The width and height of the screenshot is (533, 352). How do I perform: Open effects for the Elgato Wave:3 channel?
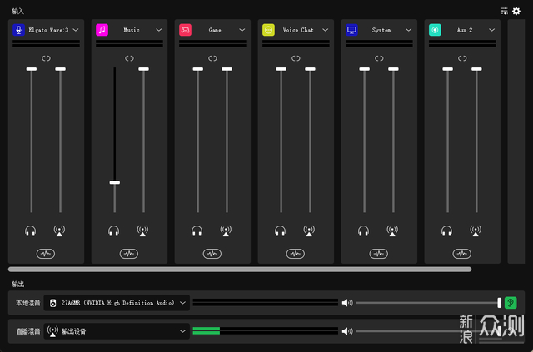pos(46,253)
